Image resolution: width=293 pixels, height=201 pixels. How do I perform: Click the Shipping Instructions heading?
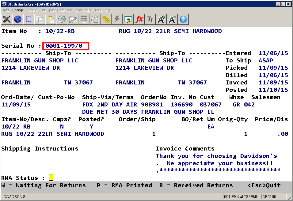tap(40, 149)
